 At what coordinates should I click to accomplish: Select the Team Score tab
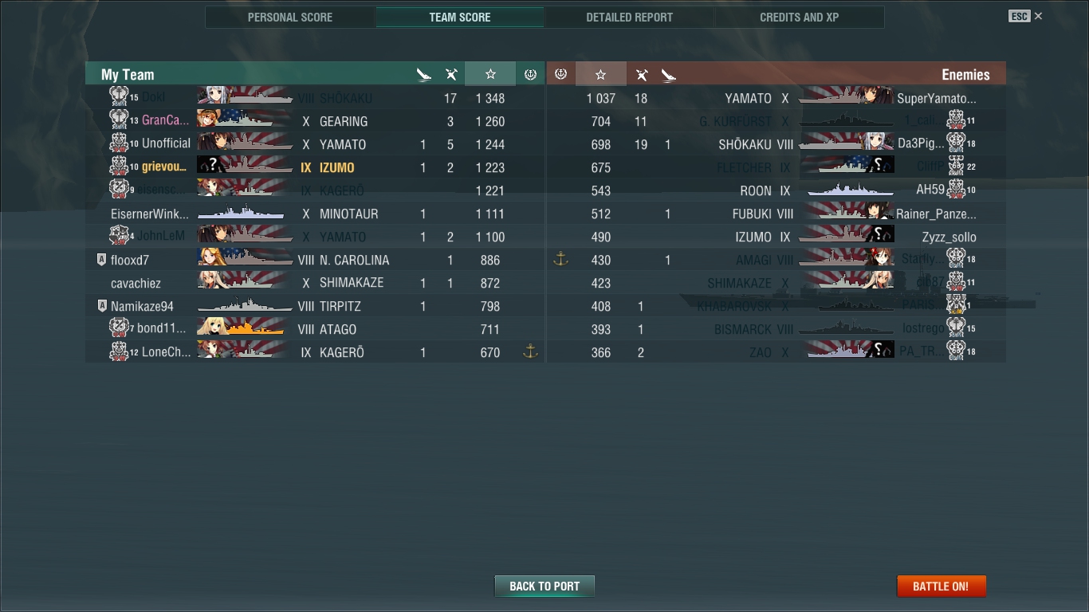(x=460, y=17)
